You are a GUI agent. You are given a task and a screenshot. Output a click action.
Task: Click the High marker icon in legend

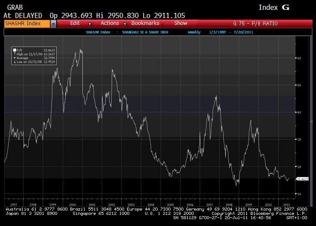point(15,54)
